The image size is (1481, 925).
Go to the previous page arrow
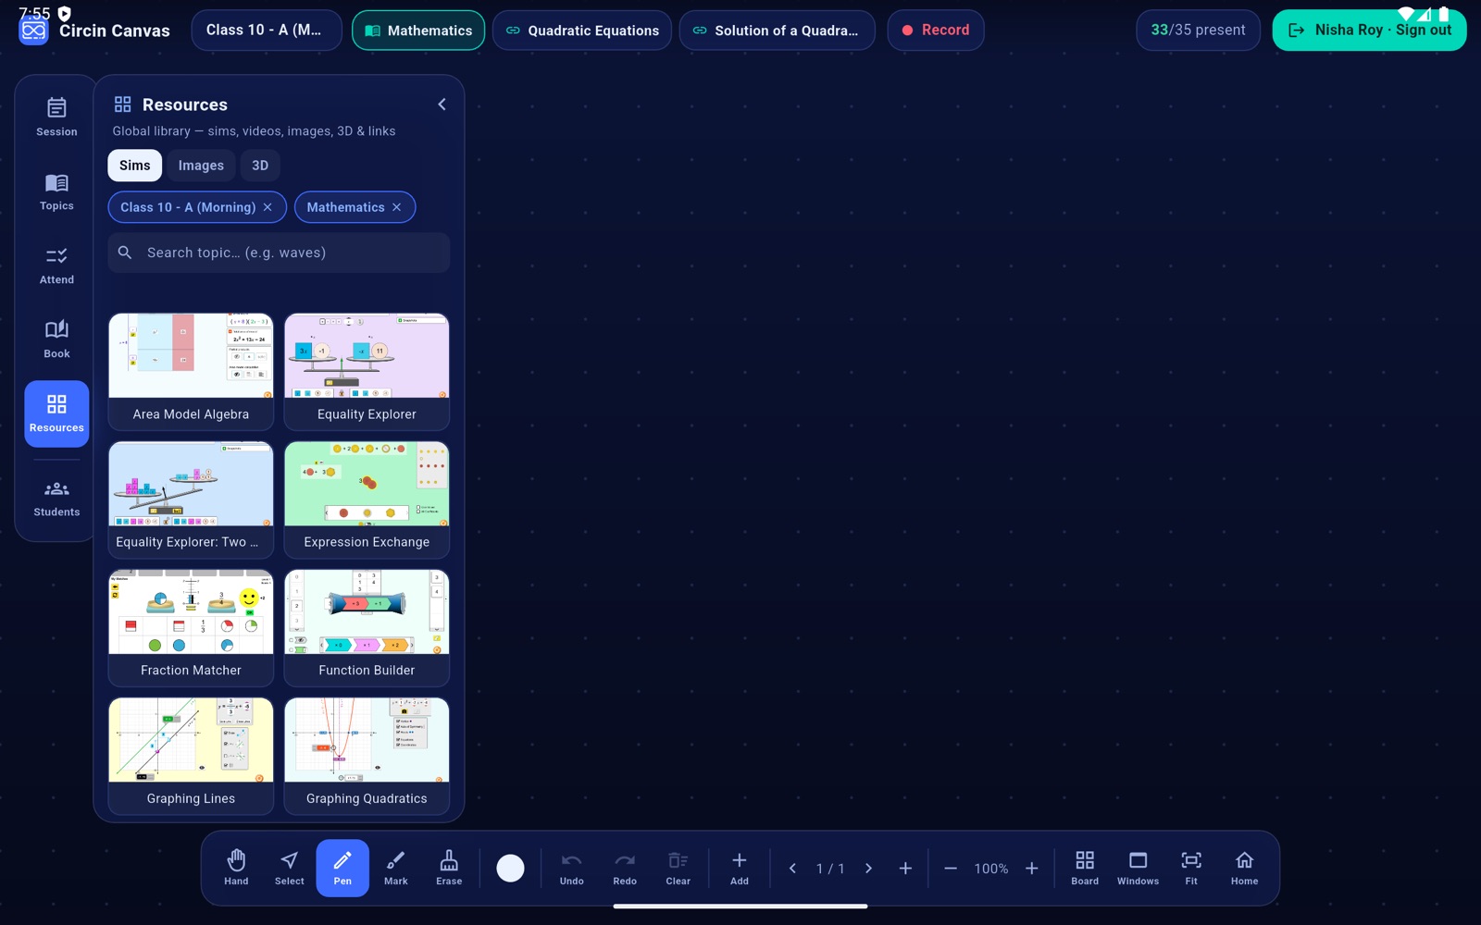coord(792,869)
